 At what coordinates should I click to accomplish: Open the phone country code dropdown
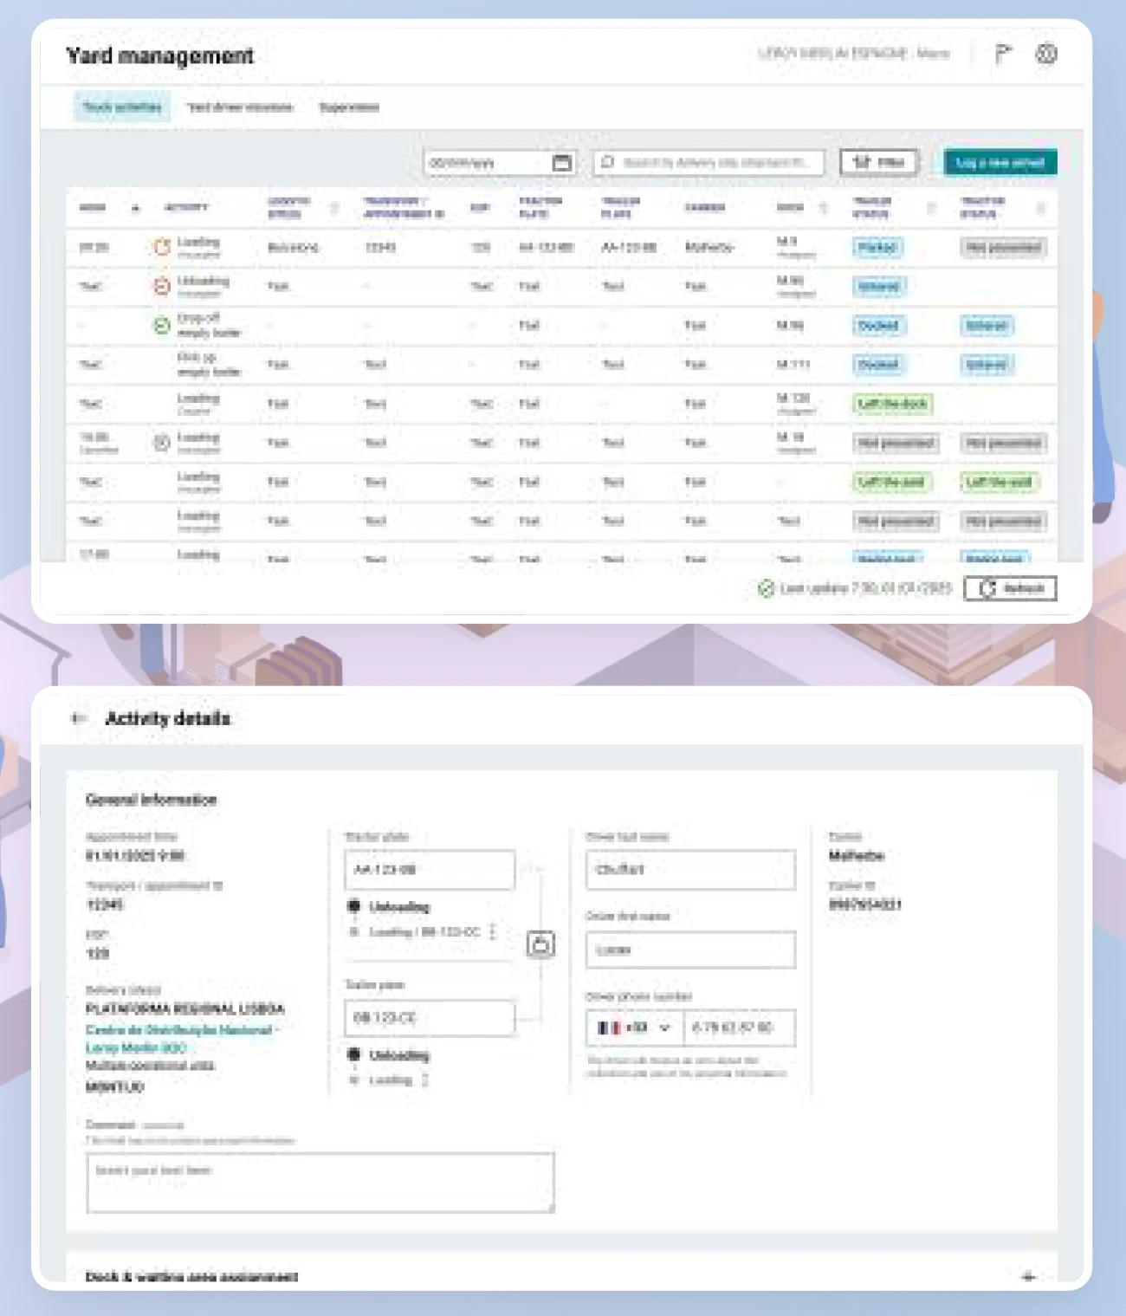(x=635, y=1028)
